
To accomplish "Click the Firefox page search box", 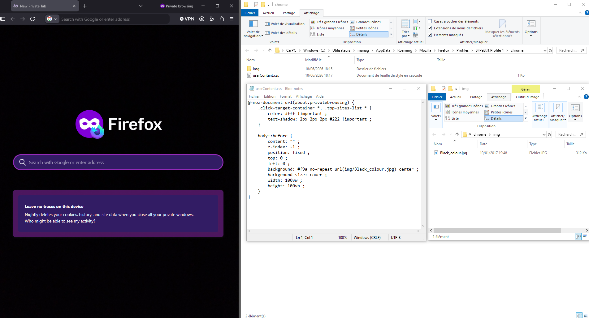I will tap(118, 162).
